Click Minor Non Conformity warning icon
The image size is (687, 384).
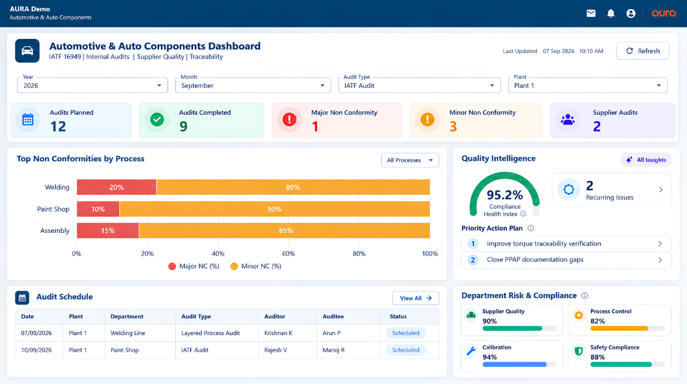pos(427,119)
